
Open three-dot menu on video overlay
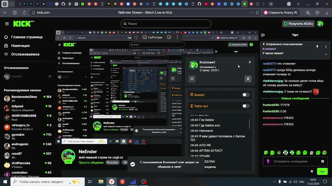point(177,37)
